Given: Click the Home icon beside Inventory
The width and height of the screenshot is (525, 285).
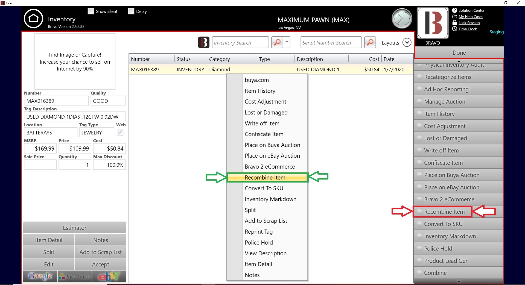Looking at the screenshot, I should click(33, 19).
